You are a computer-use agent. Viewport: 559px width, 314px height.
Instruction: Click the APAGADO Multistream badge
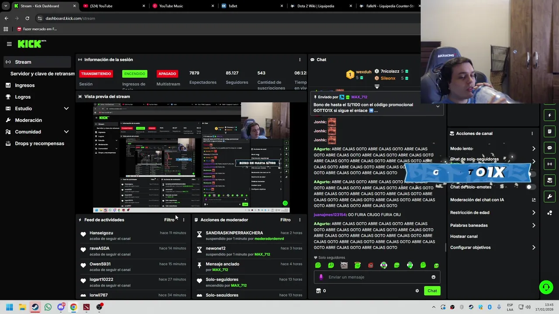click(167, 74)
